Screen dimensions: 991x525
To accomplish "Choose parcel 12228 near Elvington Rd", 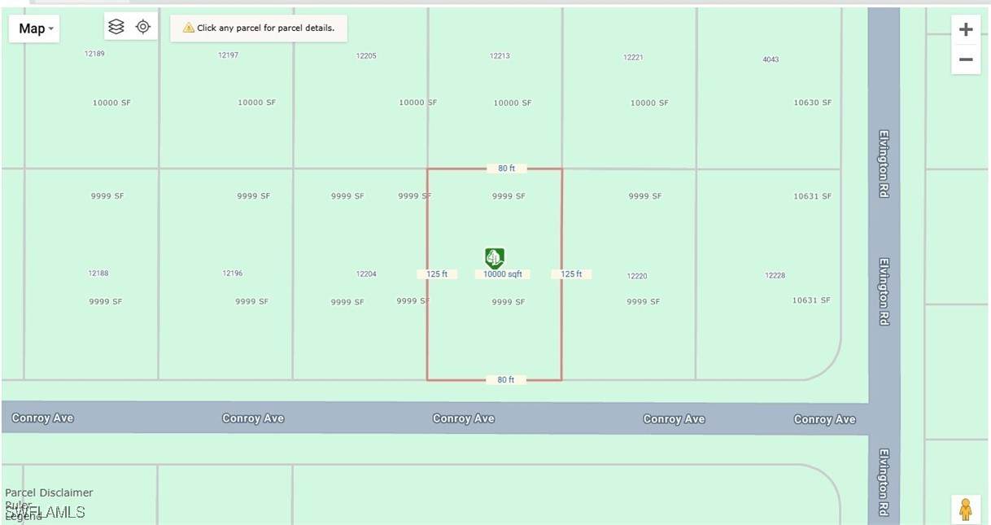I will 775,275.
